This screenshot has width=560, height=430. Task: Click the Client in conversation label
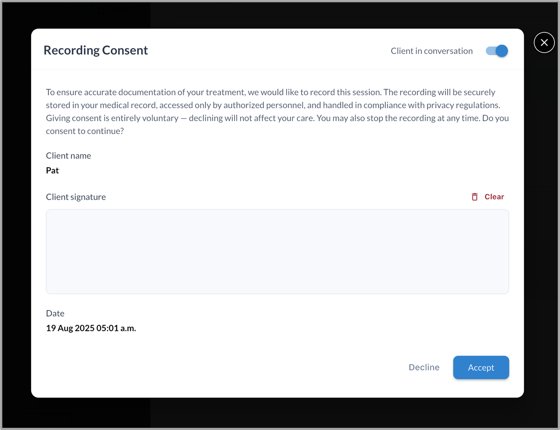tap(431, 51)
